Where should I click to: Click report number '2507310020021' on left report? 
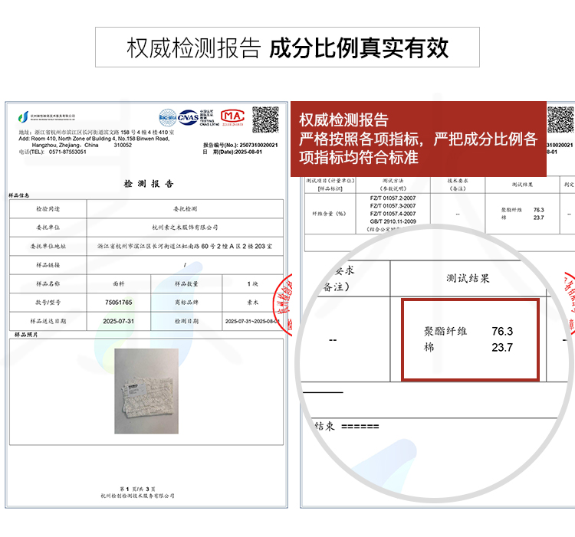tap(258, 145)
